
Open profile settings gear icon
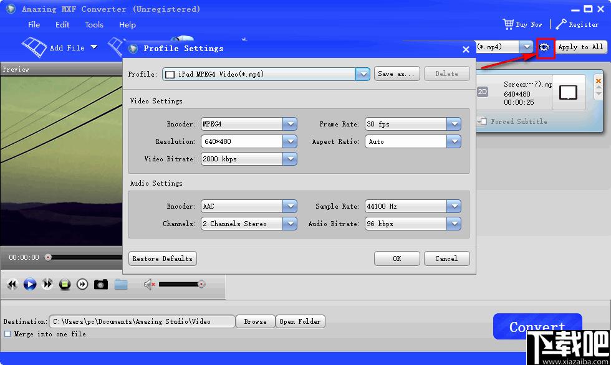coord(544,47)
